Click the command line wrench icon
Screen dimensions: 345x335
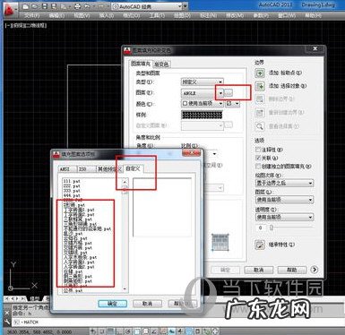click(x=7, y=322)
